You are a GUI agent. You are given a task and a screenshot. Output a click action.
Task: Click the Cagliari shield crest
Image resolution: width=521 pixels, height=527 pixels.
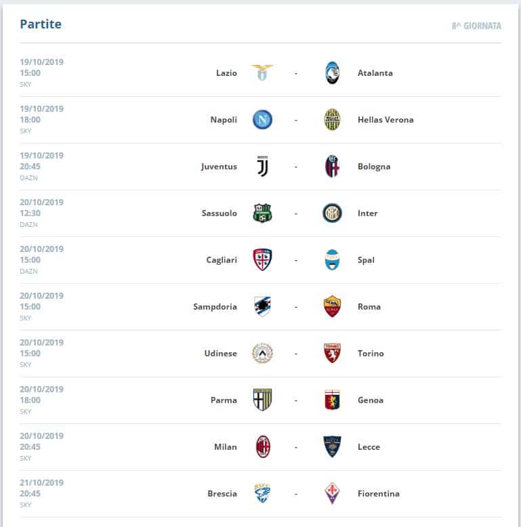pos(262,259)
